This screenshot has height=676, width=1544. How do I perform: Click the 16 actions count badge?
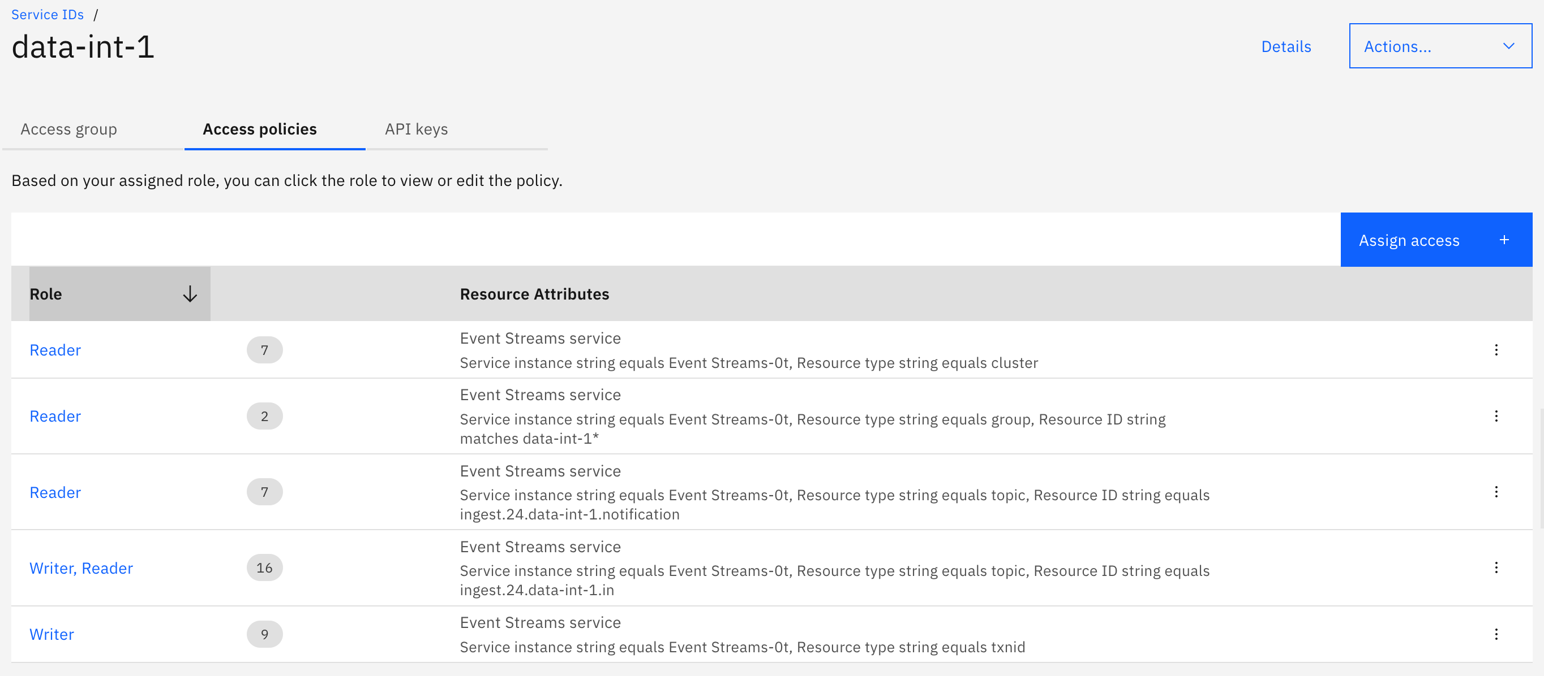click(x=264, y=567)
